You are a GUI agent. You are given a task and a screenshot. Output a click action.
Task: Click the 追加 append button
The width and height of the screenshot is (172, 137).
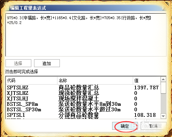[47, 63]
